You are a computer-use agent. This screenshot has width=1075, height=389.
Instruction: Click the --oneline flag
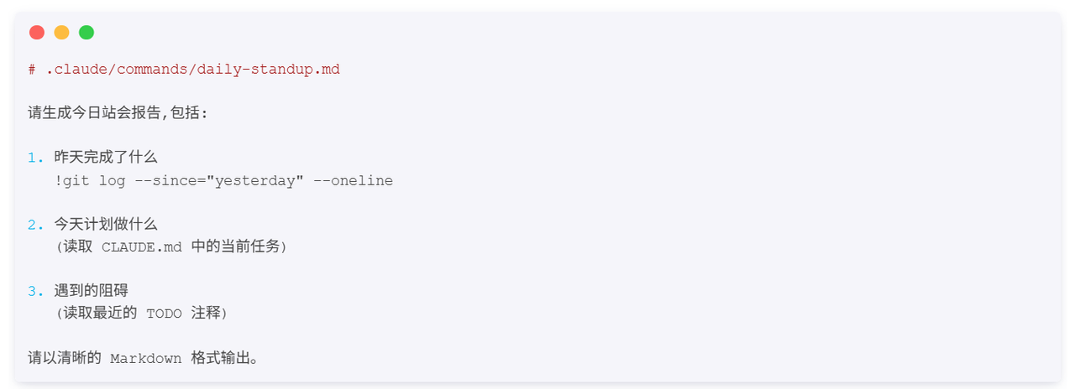coord(353,181)
